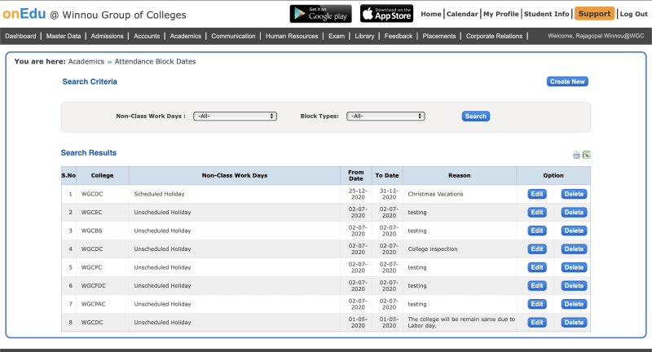This screenshot has height=352, width=652.
Task: Open the App Store download badge
Action: [x=386, y=14]
